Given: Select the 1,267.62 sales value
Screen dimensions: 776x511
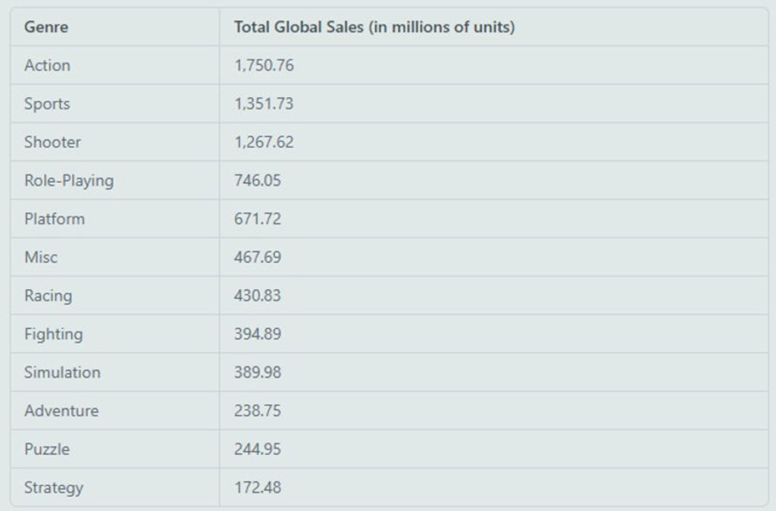Looking at the screenshot, I should (x=264, y=142).
